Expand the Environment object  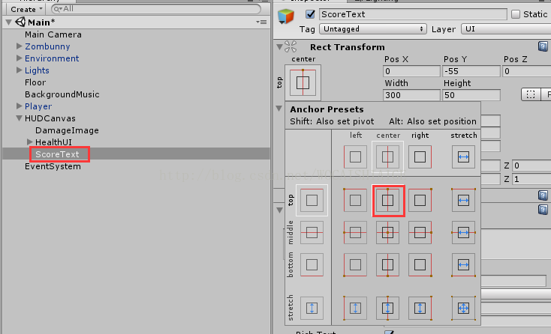tap(20, 58)
